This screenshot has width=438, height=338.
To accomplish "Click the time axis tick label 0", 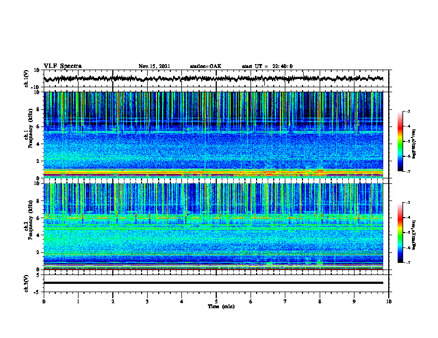I will pyautogui.click(x=44, y=302).
